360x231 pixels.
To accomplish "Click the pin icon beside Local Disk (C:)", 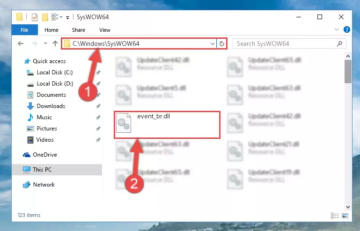I will pyautogui.click(x=98, y=72).
